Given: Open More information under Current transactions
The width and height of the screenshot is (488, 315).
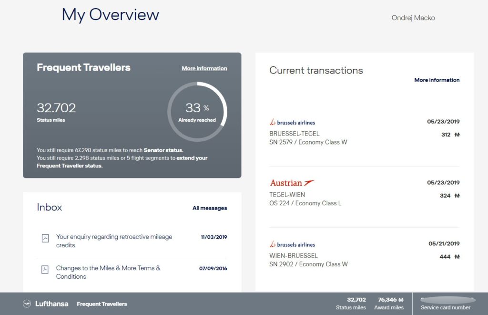Looking at the screenshot, I should pyautogui.click(x=437, y=80).
